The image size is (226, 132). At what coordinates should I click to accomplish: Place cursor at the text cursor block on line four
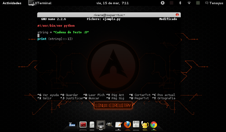(38, 36)
